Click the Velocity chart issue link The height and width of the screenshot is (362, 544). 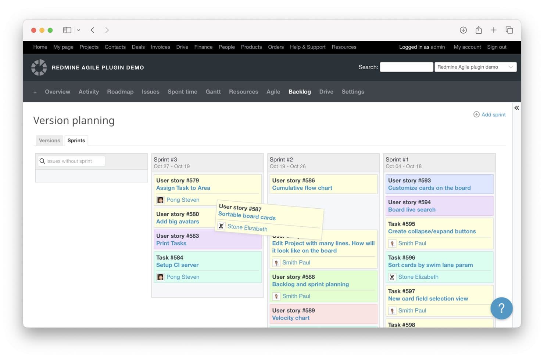(291, 318)
